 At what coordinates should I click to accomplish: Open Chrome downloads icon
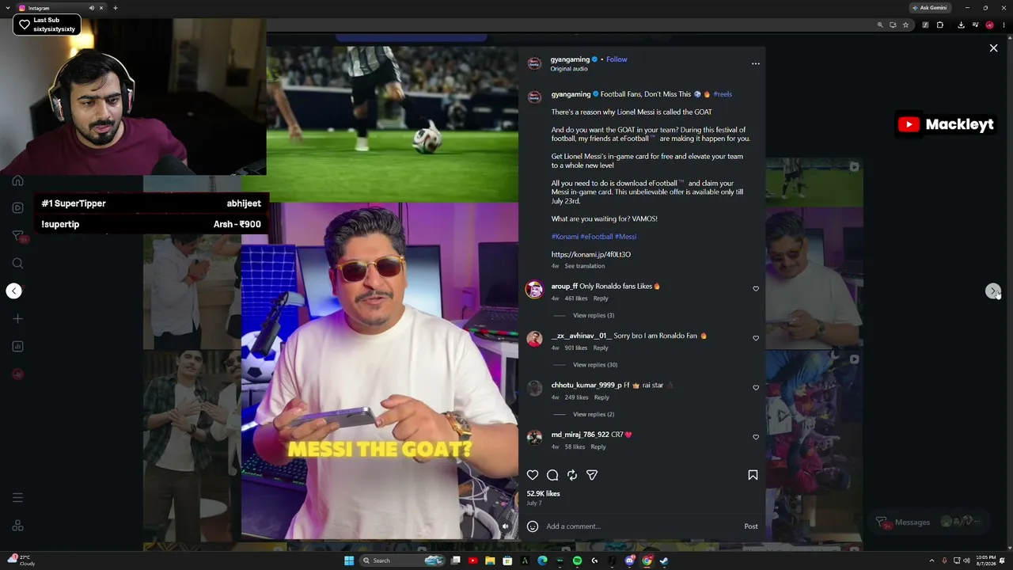pyautogui.click(x=961, y=25)
